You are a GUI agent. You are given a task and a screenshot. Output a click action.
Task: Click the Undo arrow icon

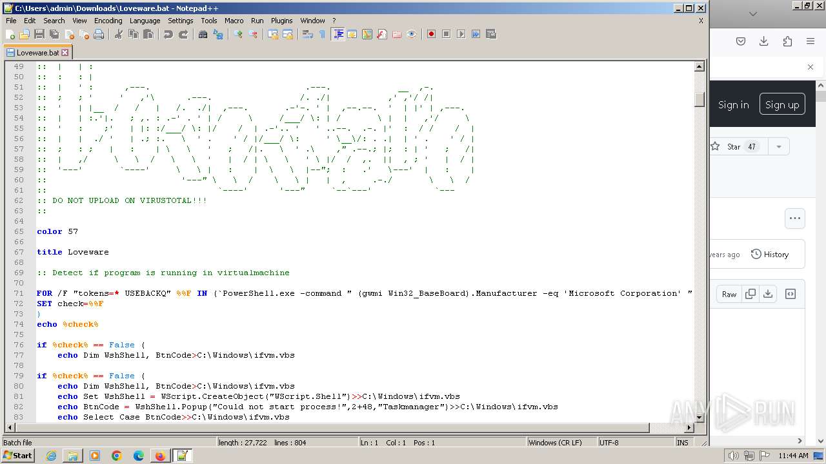tap(168, 34)
